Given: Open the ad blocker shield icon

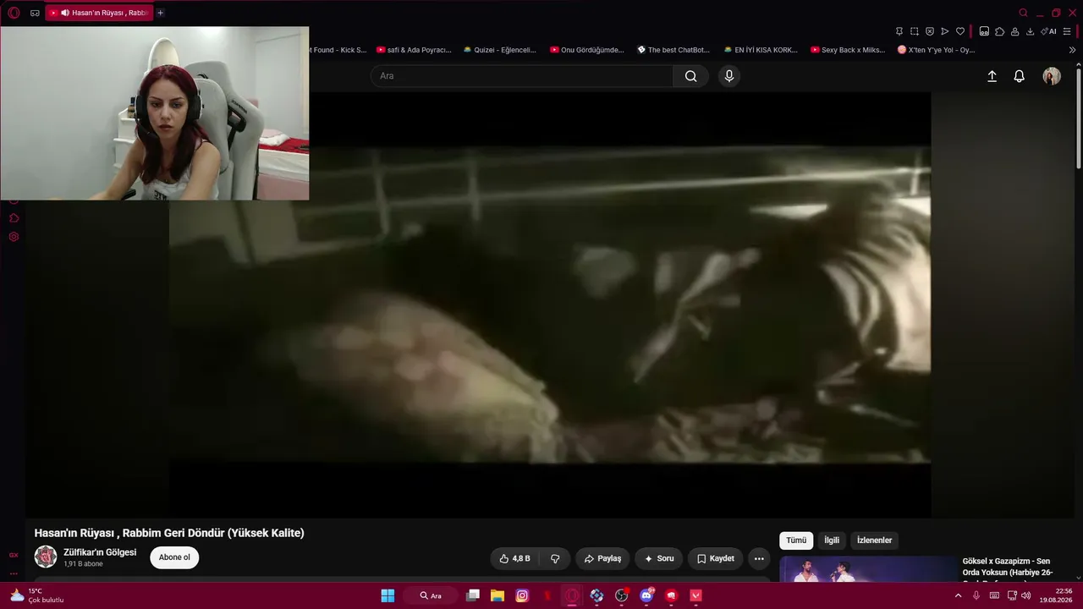Looking at the screenshot, I should click(x=930, y=31).
